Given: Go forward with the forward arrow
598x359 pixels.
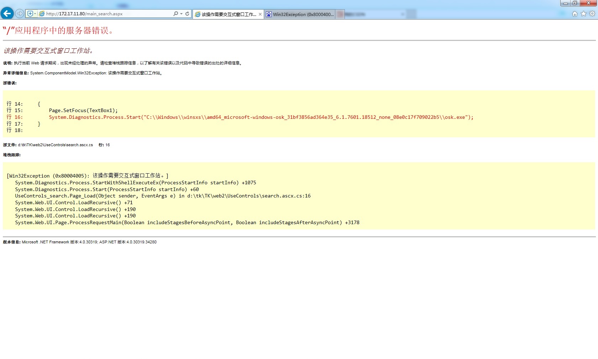Looking at the screenshot, I should click(20, 14).
